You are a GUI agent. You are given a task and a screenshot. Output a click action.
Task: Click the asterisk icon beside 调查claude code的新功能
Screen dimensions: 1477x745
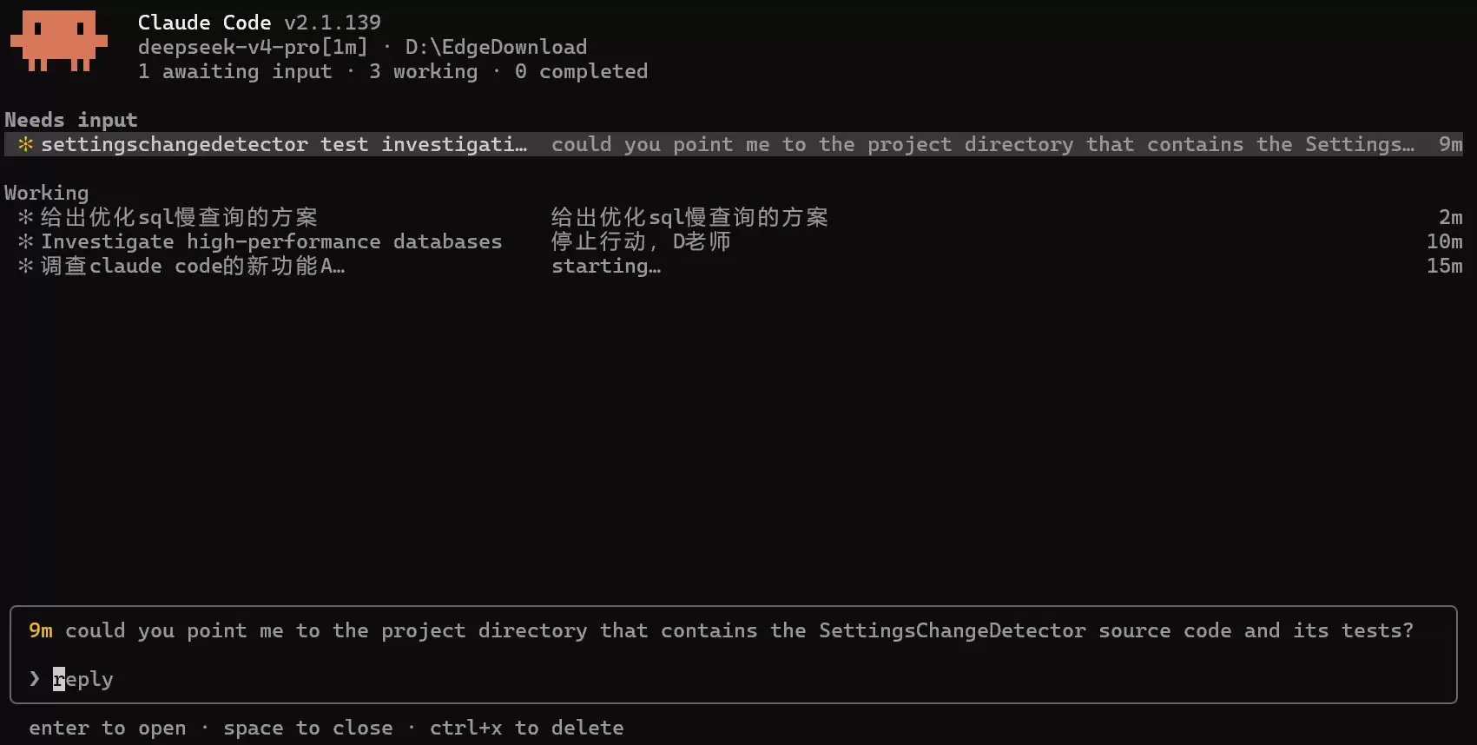click(26, 266)
